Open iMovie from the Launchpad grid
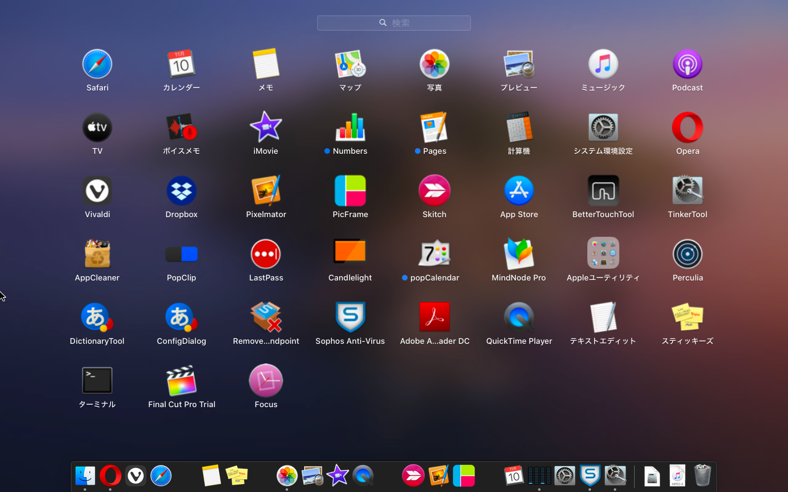This screenshot has height=492, width=788. (x=266, y=127)
